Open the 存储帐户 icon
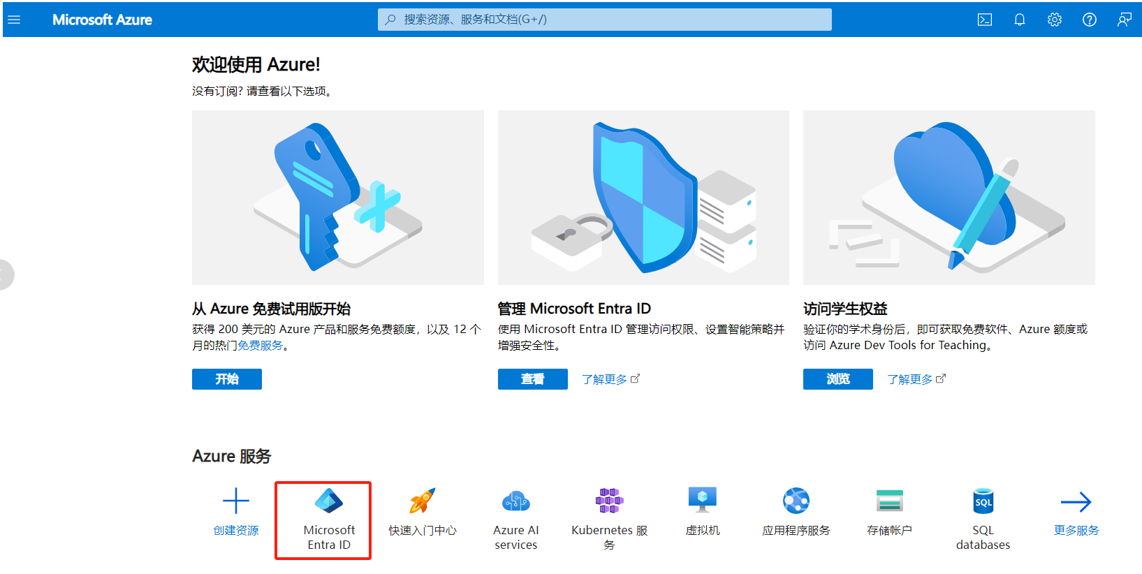This screenshot has height=574, width=1142. [890, 501]
